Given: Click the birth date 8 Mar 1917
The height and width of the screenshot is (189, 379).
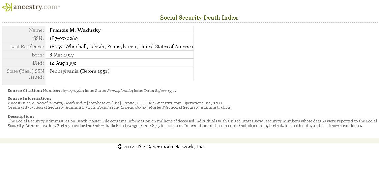Looking at the screenshot, I should (x=62, y=55).
